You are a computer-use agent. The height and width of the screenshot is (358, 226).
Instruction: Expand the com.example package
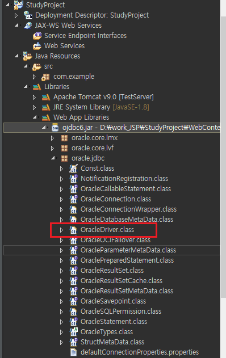point(34,77)
